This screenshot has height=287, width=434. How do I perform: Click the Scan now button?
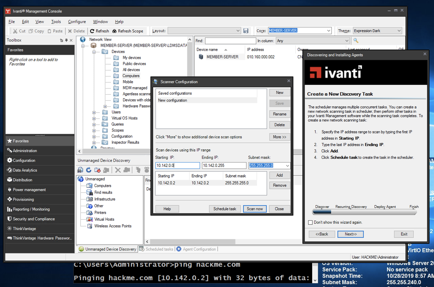[x=255, y=209]
